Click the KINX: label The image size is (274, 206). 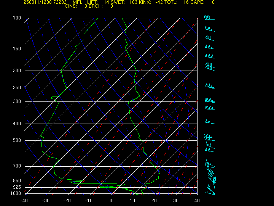[145, 2]
